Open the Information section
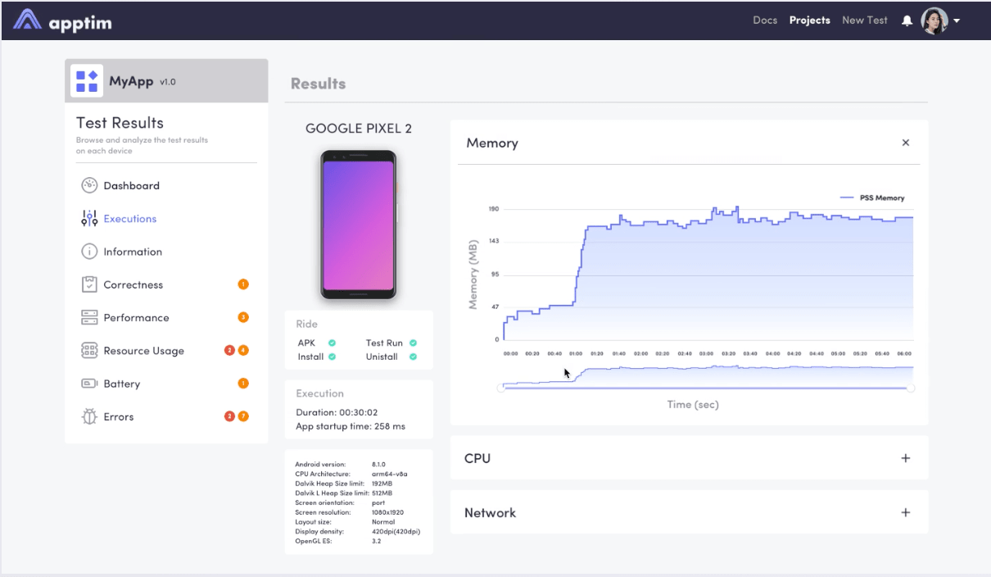This screenshot has width=991, height=577. coord(133,252)
